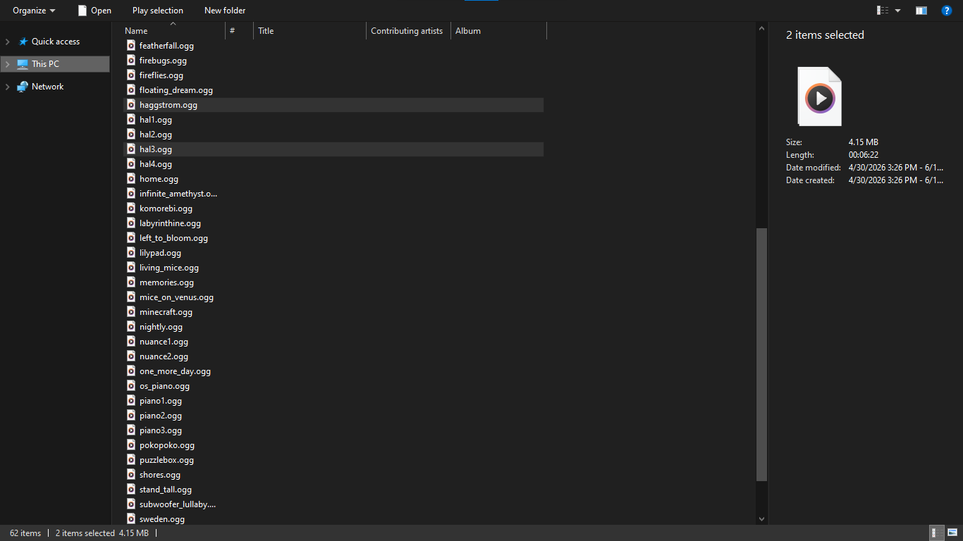Change the view using the view options icon
This screenshot has height=541, width=963.
tap(883, 11)
